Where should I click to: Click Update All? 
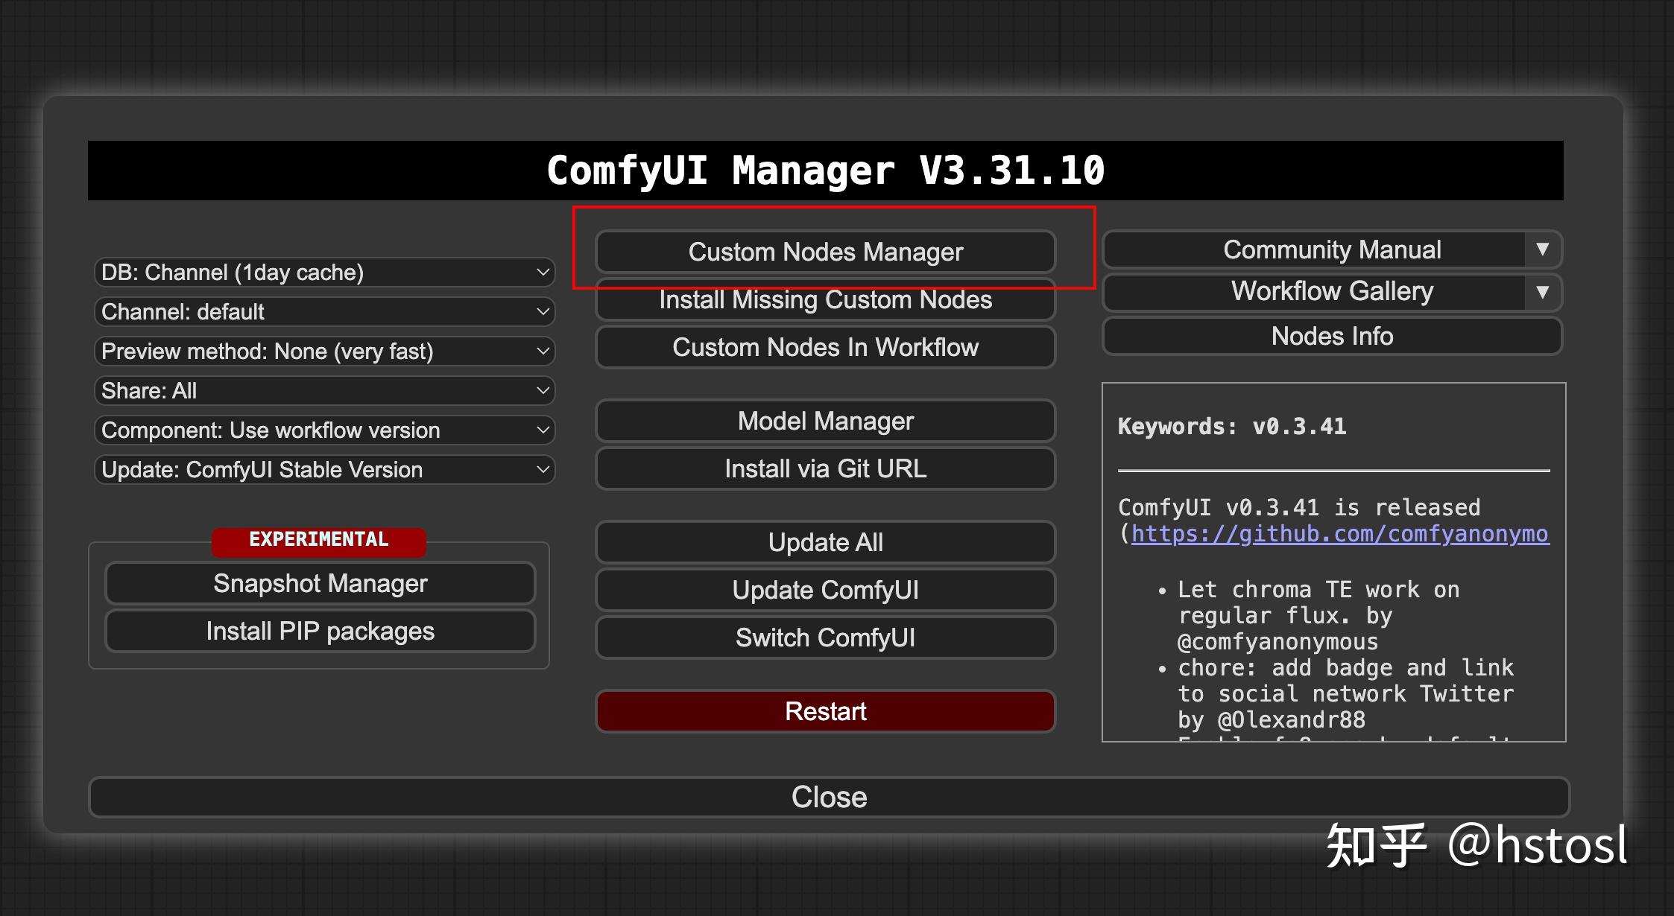coord(825,542)
